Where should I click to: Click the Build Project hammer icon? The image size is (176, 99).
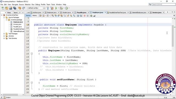click(48, 8)
